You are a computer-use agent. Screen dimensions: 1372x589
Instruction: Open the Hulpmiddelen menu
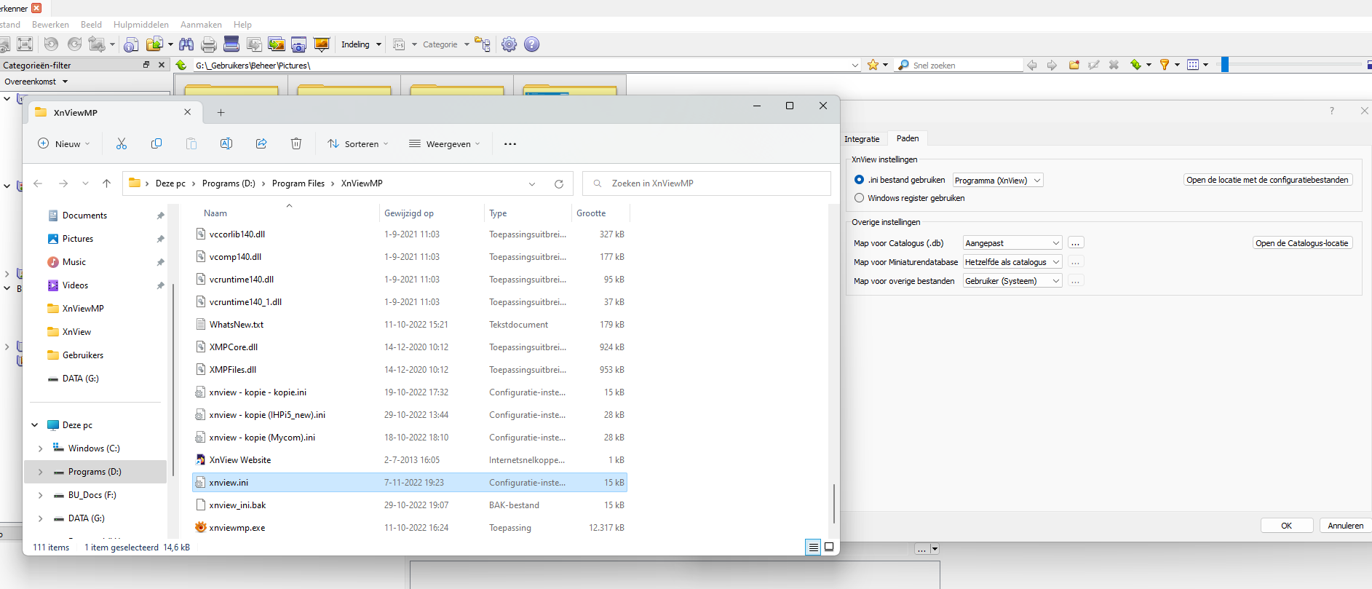tap(141, 25)
